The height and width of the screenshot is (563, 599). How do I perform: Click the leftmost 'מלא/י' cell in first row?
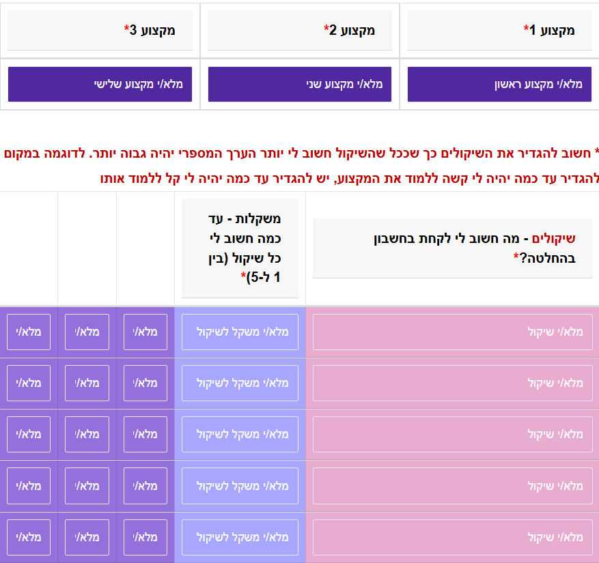click(x=29, y=332)
